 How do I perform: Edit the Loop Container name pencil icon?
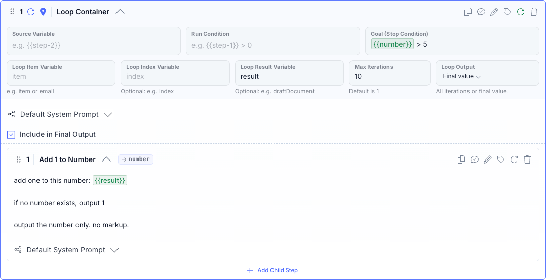[494, 12]
